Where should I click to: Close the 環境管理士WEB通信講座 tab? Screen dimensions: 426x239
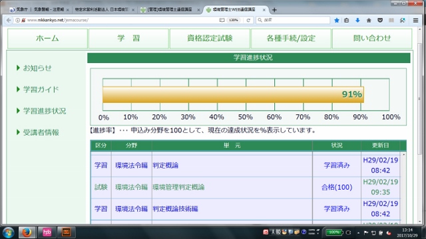tap(264, 10)
